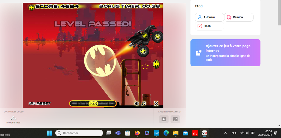This screenshot has height=138, width=281.
Task: Click the battery tray icon
Action: click(x=253, y=133)
